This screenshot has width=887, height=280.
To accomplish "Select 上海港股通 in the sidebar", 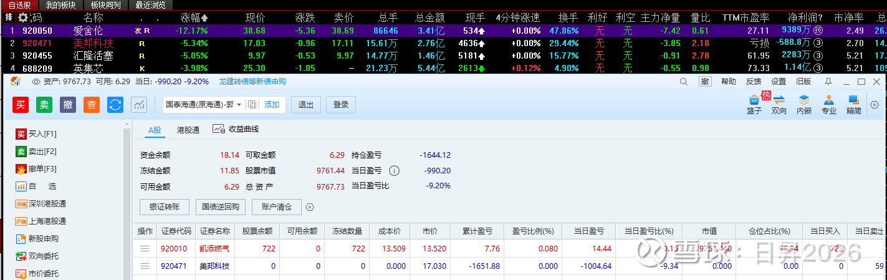I will point(41,221).
